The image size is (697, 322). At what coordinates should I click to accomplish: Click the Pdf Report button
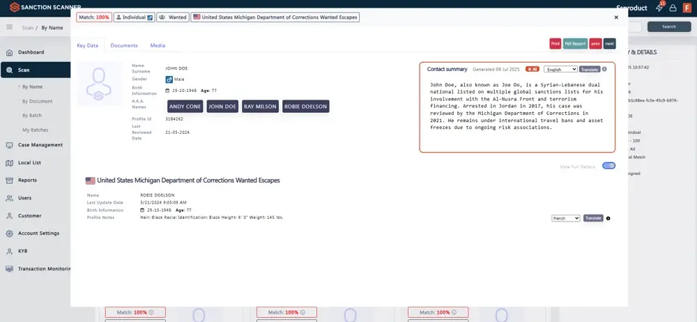pos(575,43)
